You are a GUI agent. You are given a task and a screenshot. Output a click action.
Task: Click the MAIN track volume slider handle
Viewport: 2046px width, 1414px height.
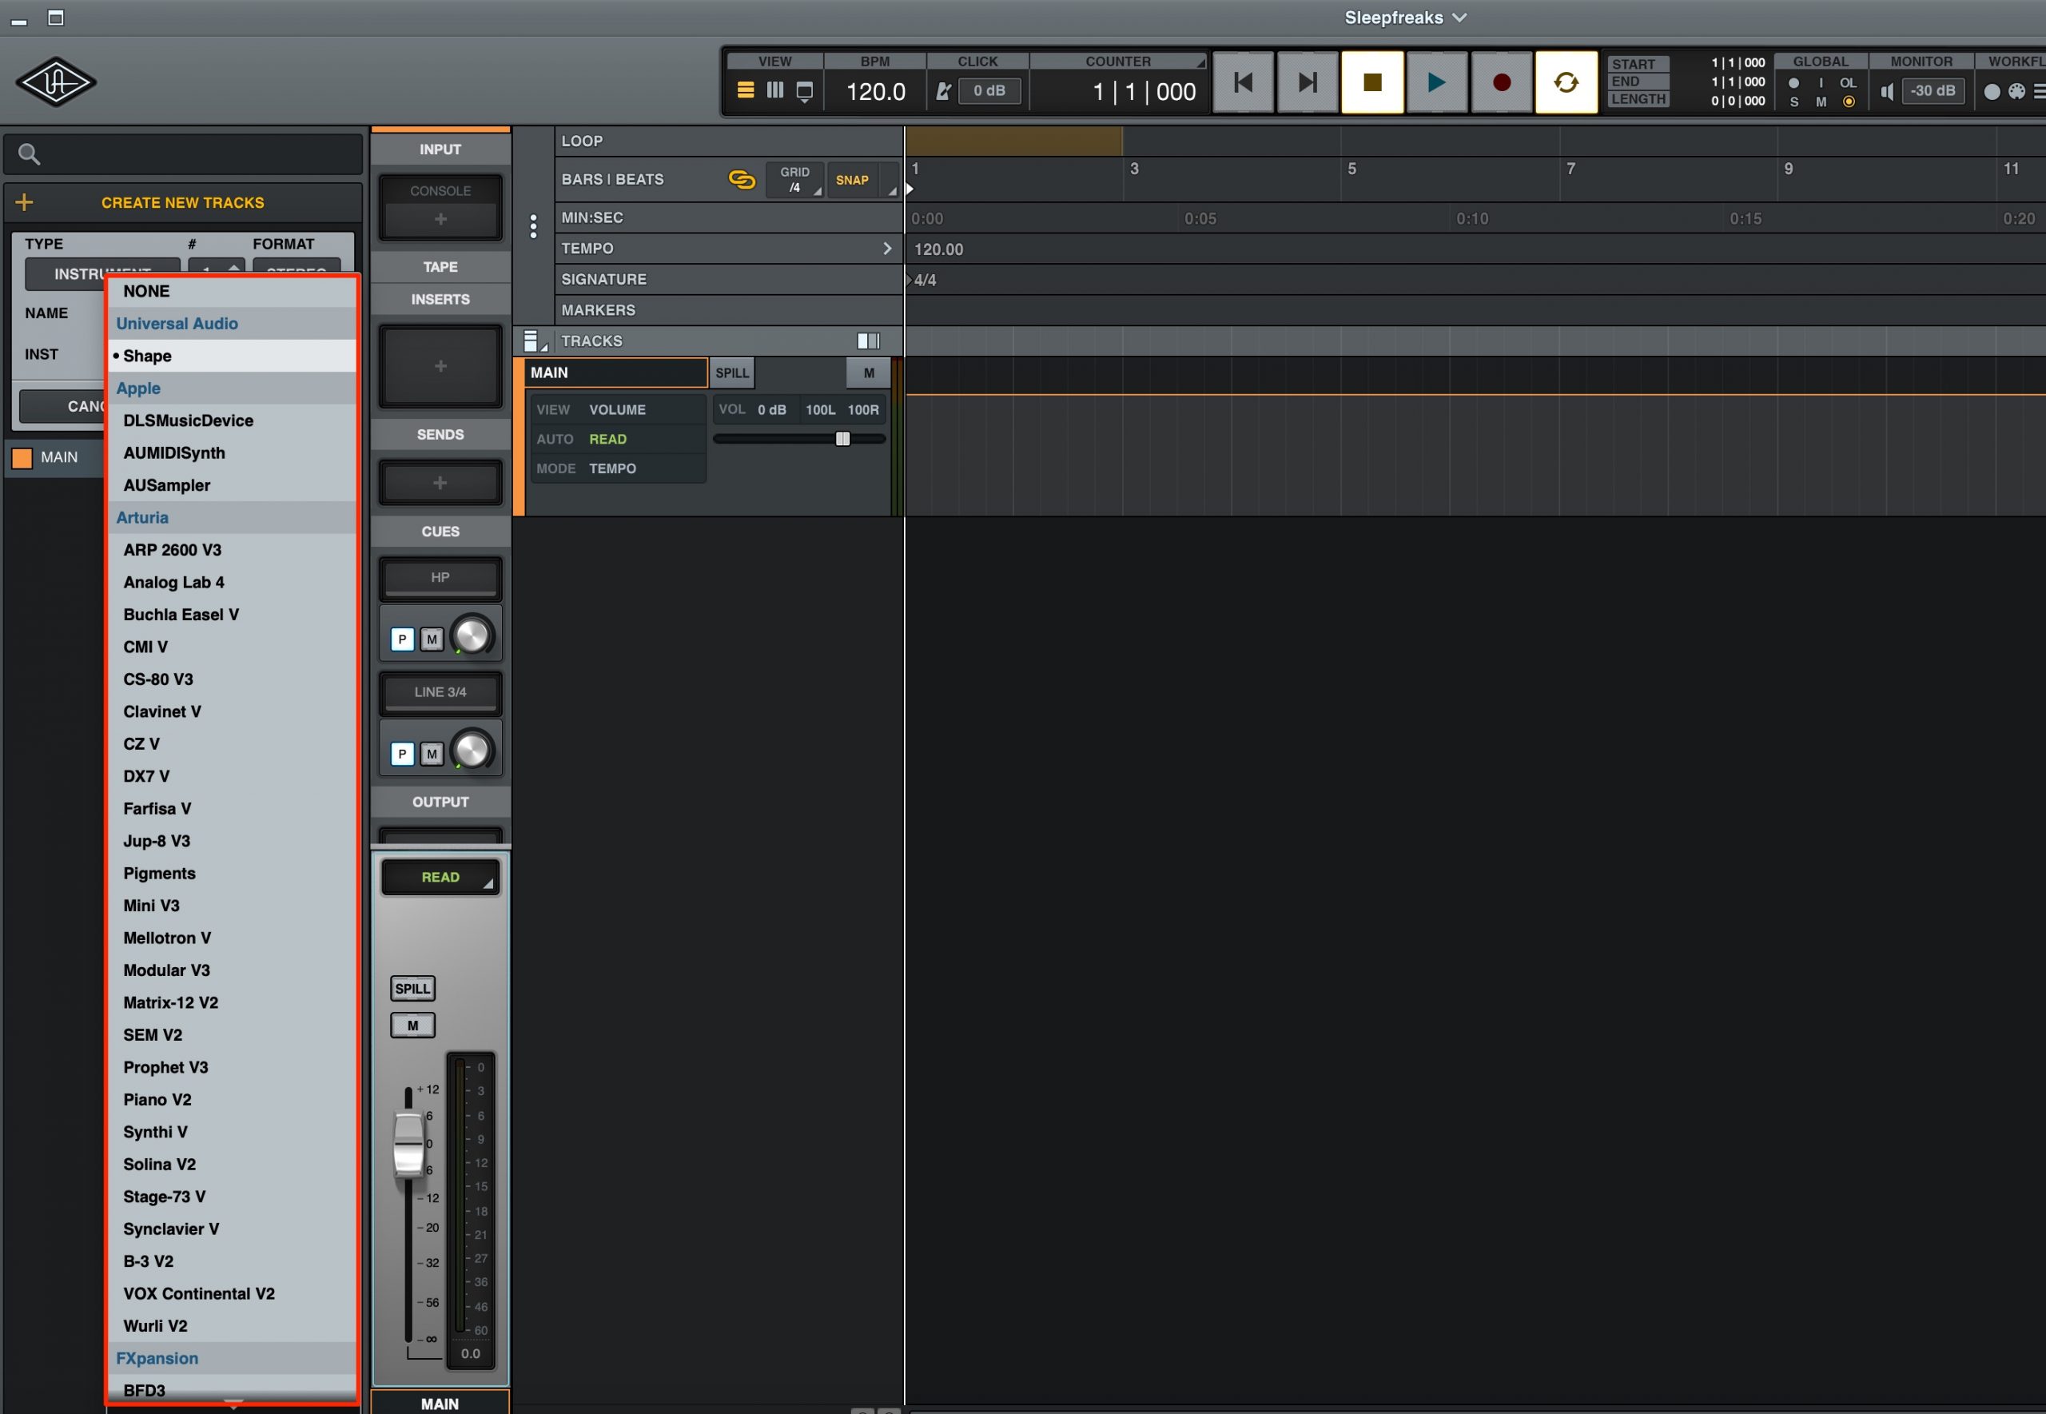pyautogui.click(x=842, y=439)
